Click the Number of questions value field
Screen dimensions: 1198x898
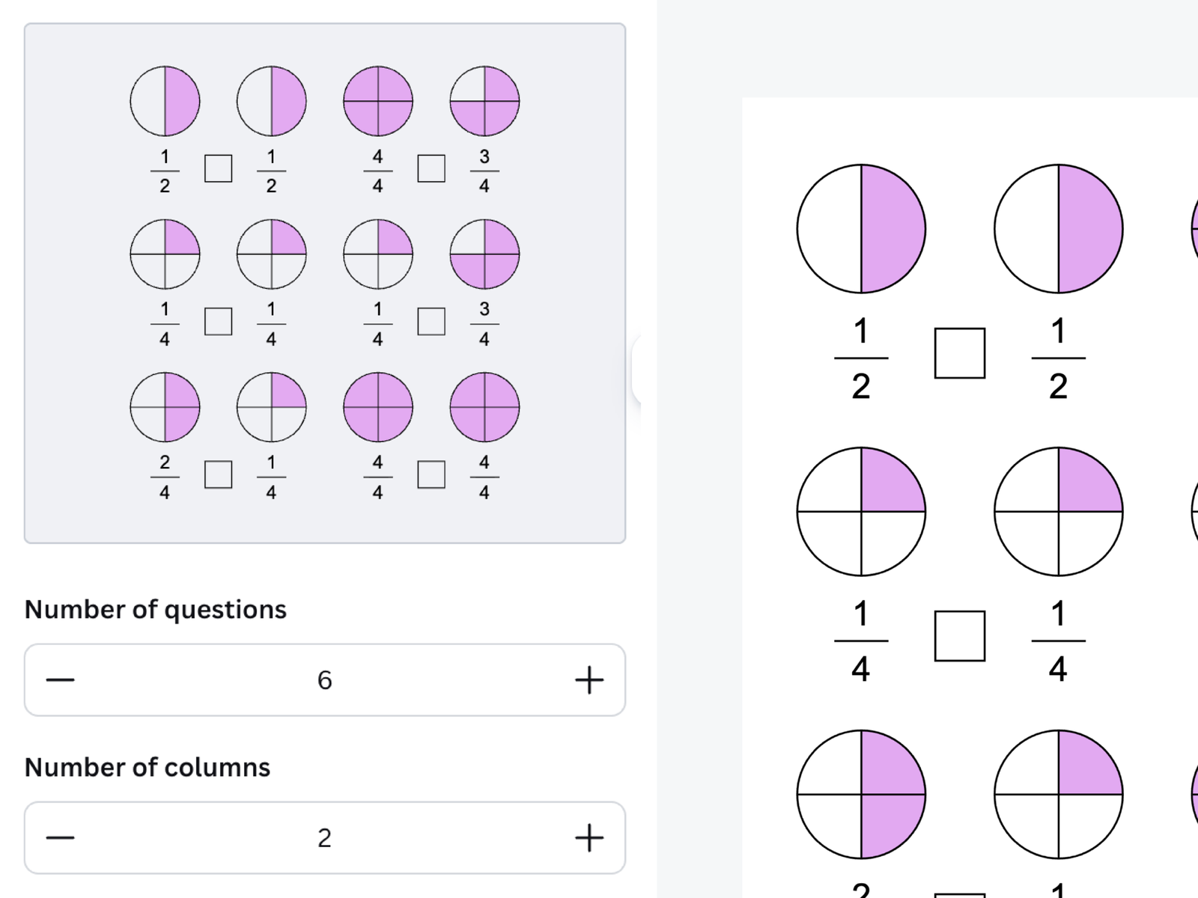(x=324, y=679)
